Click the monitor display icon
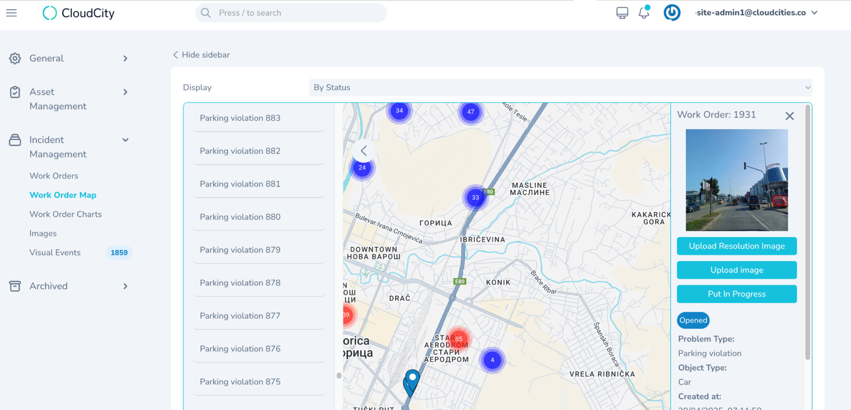851x410 pixels. click(622, 13)
